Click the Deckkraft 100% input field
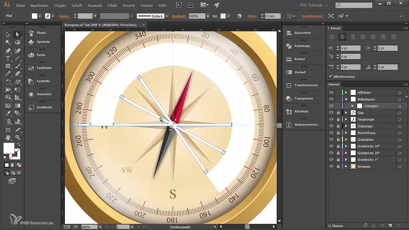Screen dimensions: 409x230 (x=197, y=16)
